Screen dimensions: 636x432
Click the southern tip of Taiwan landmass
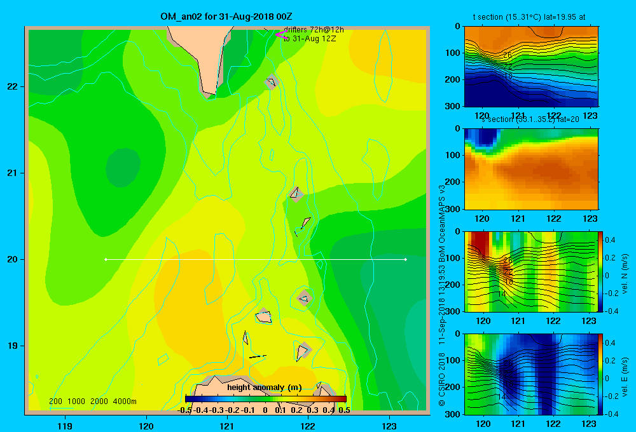point(210,94)
